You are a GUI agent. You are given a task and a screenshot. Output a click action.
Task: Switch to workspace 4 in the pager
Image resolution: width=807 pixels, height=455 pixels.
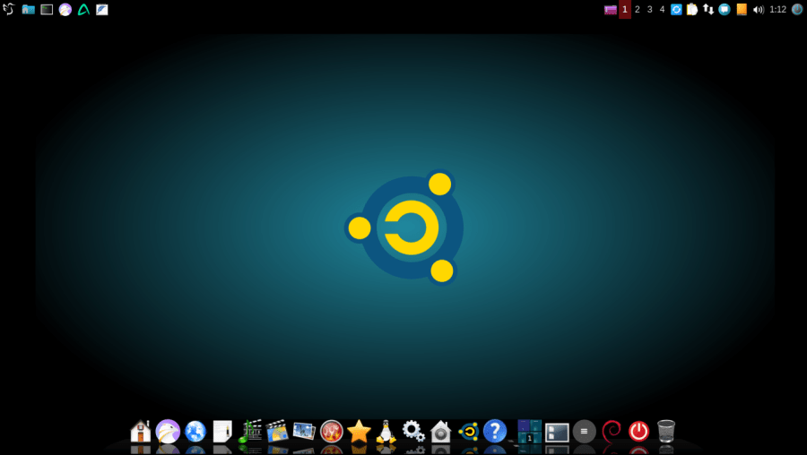pyautogui.click(x=663, y=10)
